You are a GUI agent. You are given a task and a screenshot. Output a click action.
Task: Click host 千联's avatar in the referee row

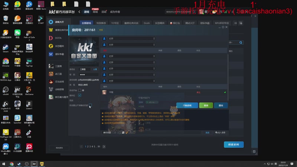tap(104, 92)
